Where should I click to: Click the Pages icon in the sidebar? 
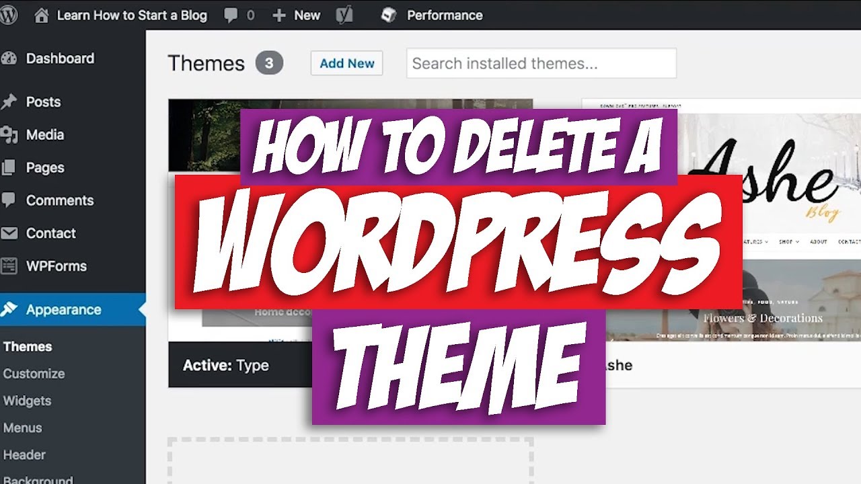pyautogui.click(x=9, y=168)
